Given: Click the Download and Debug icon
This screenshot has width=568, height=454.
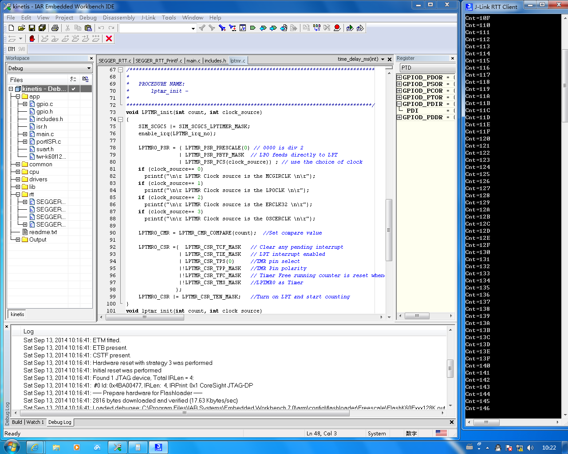Looking at the screenshot, I should (x=350, y=28).
